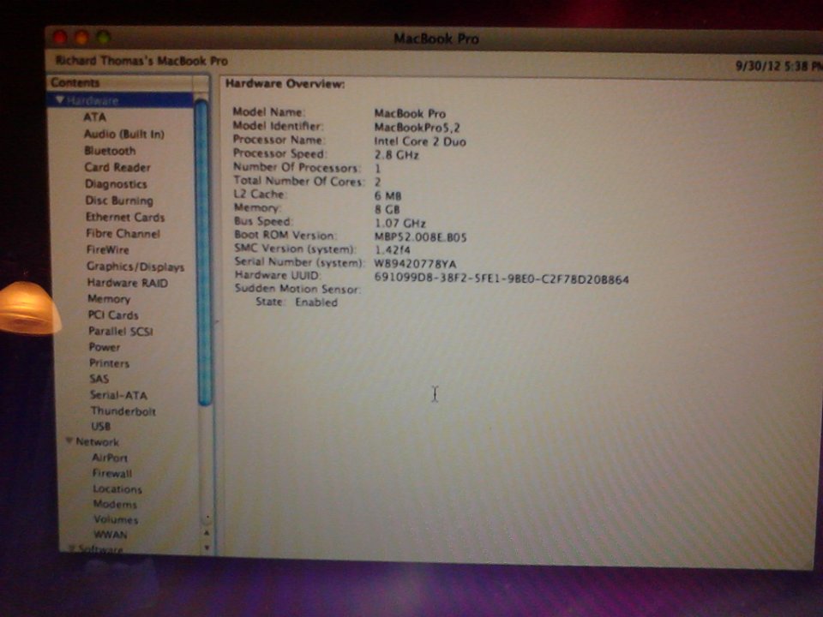Click the 9/30/12 date timestamp

click(x=779, y=66)
